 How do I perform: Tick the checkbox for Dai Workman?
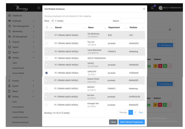click(x=47, y=35)
